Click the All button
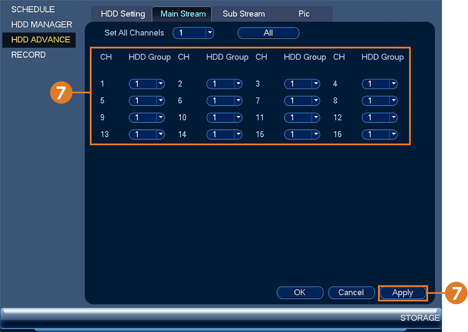The image size is (468, 332). click(268, 33)
